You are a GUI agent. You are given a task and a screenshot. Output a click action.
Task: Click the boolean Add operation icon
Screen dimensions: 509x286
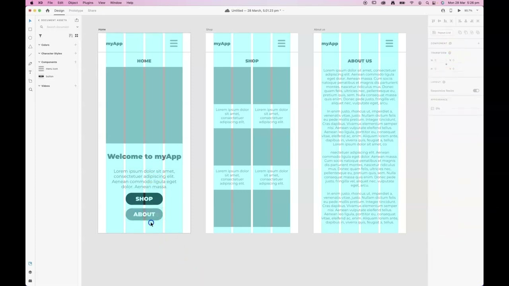coord(460,33)
